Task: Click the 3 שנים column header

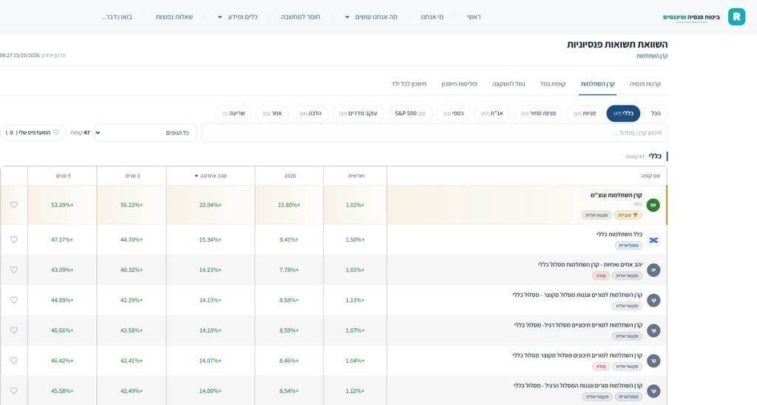Action: (132, 176)
